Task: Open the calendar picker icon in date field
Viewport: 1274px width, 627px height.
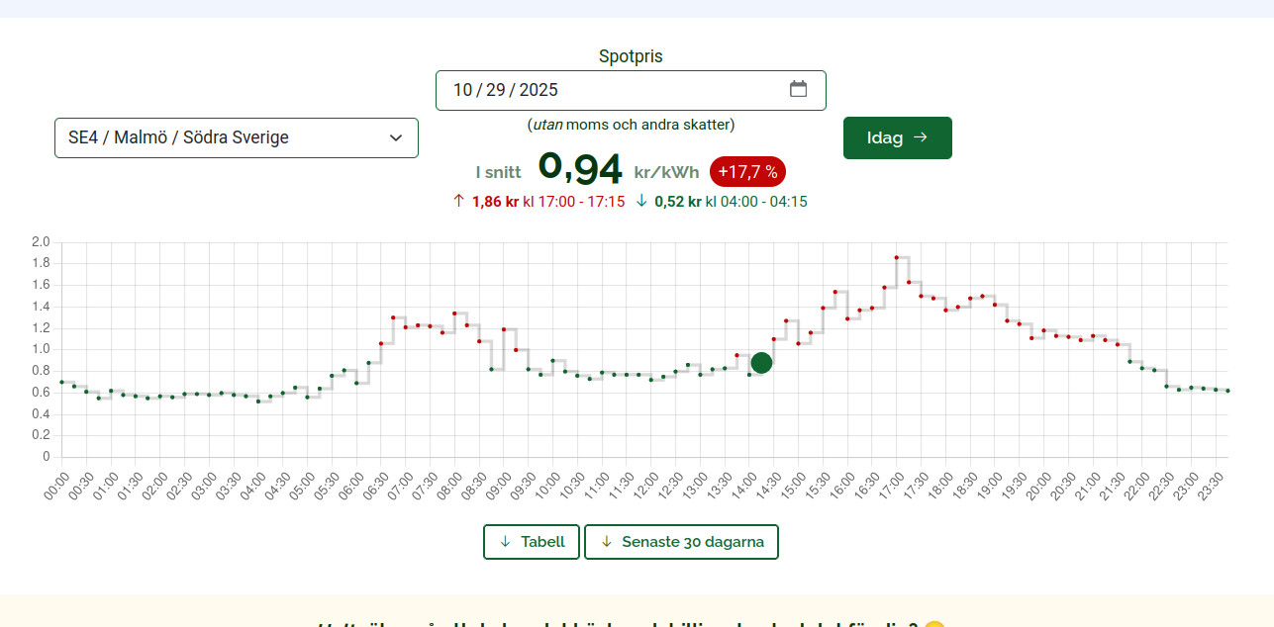Action: point(798,89)
